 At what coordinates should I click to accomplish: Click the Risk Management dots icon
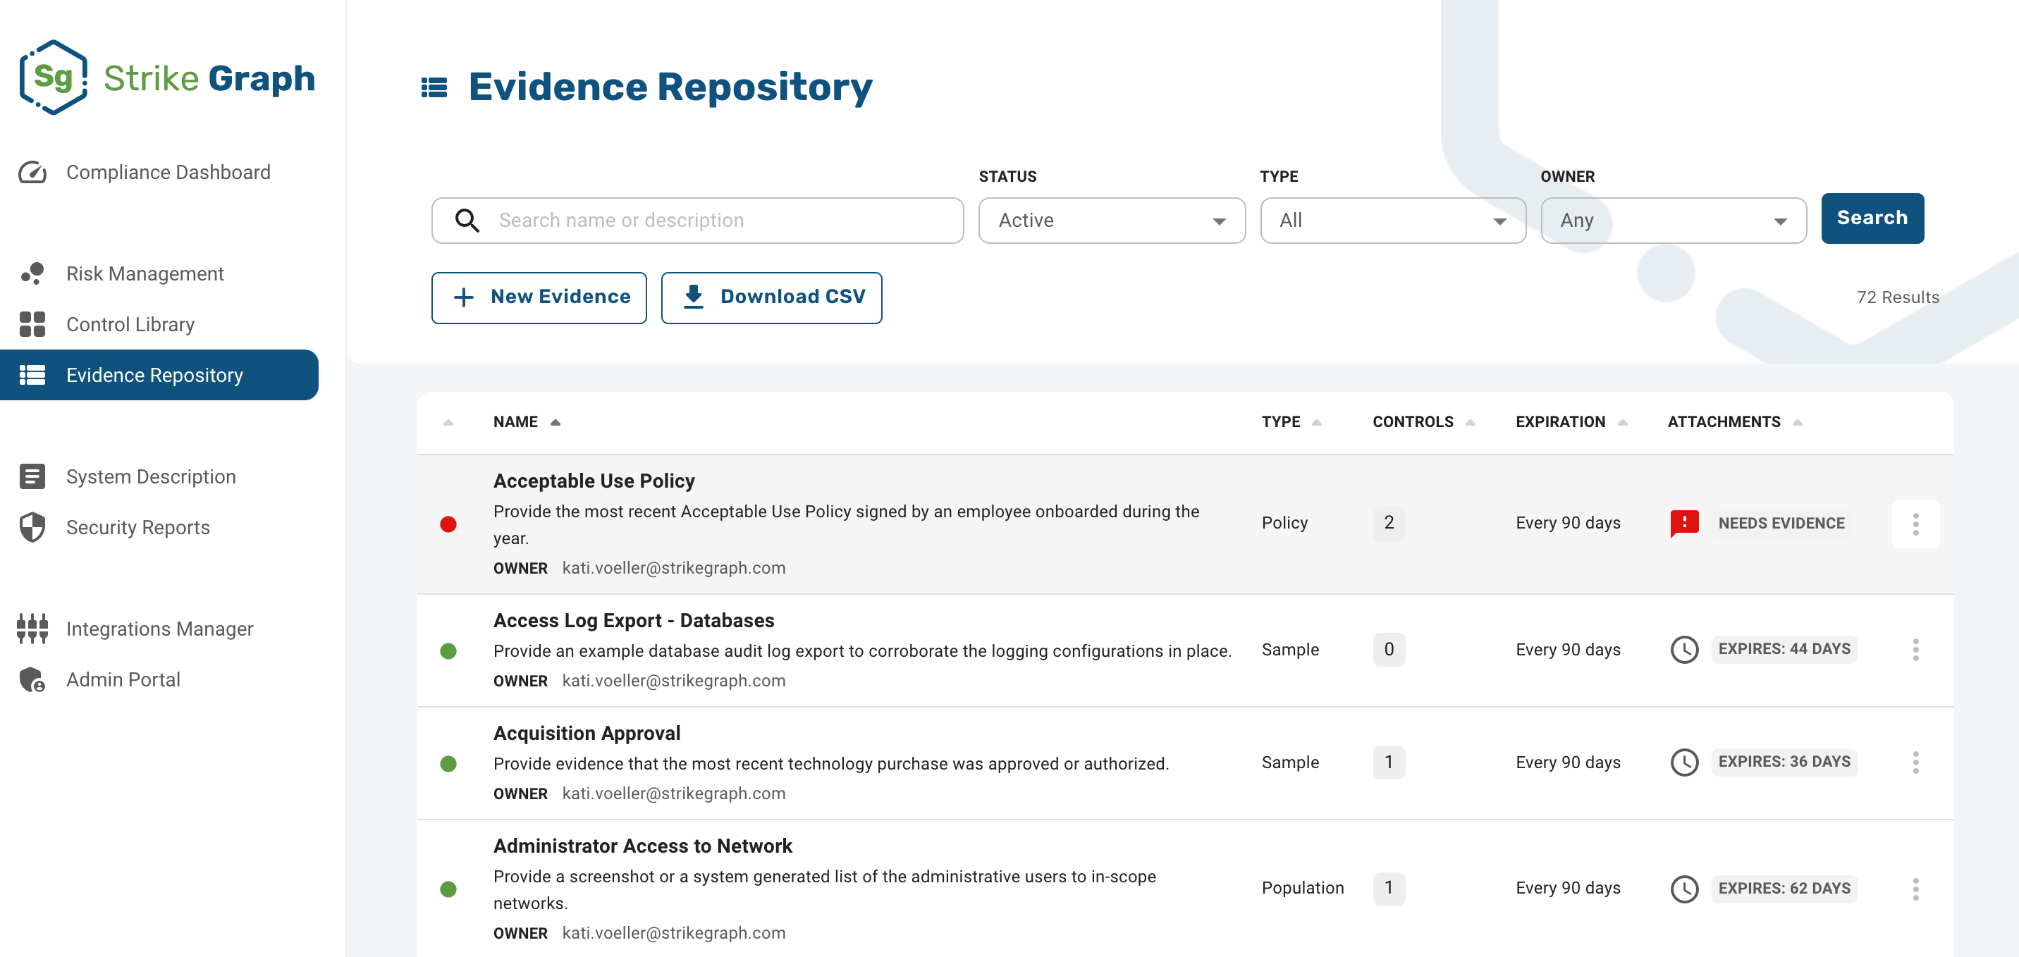32,273
